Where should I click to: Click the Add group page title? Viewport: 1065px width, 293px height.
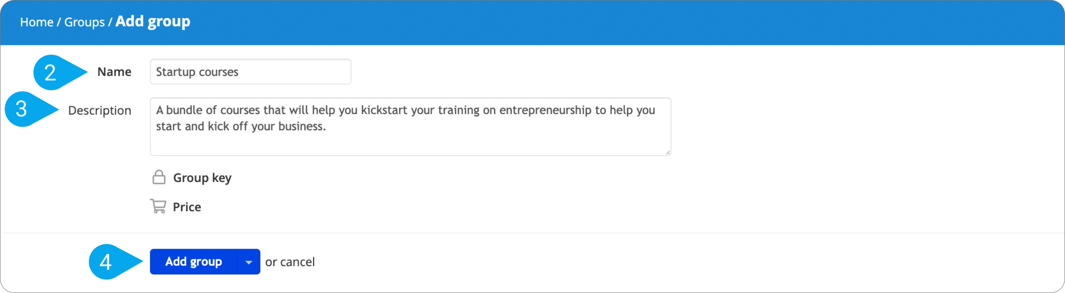[x=153, y=22]
